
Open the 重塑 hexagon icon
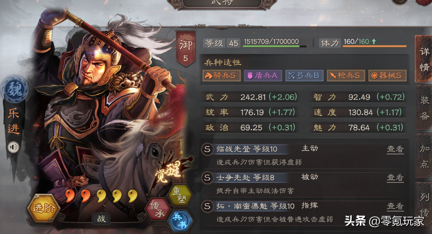(180, 195)
